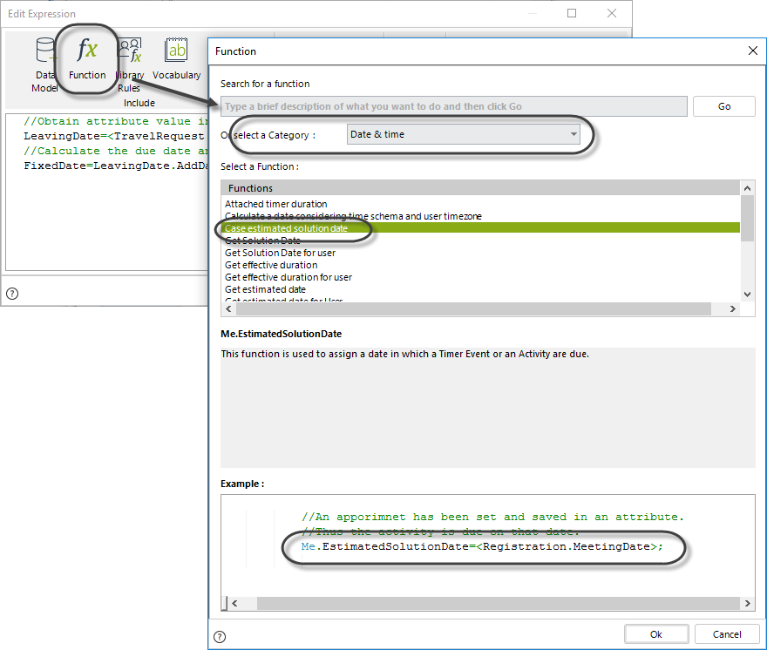Click the function search input field
This screenshot has height=650, width=767.
453,106
